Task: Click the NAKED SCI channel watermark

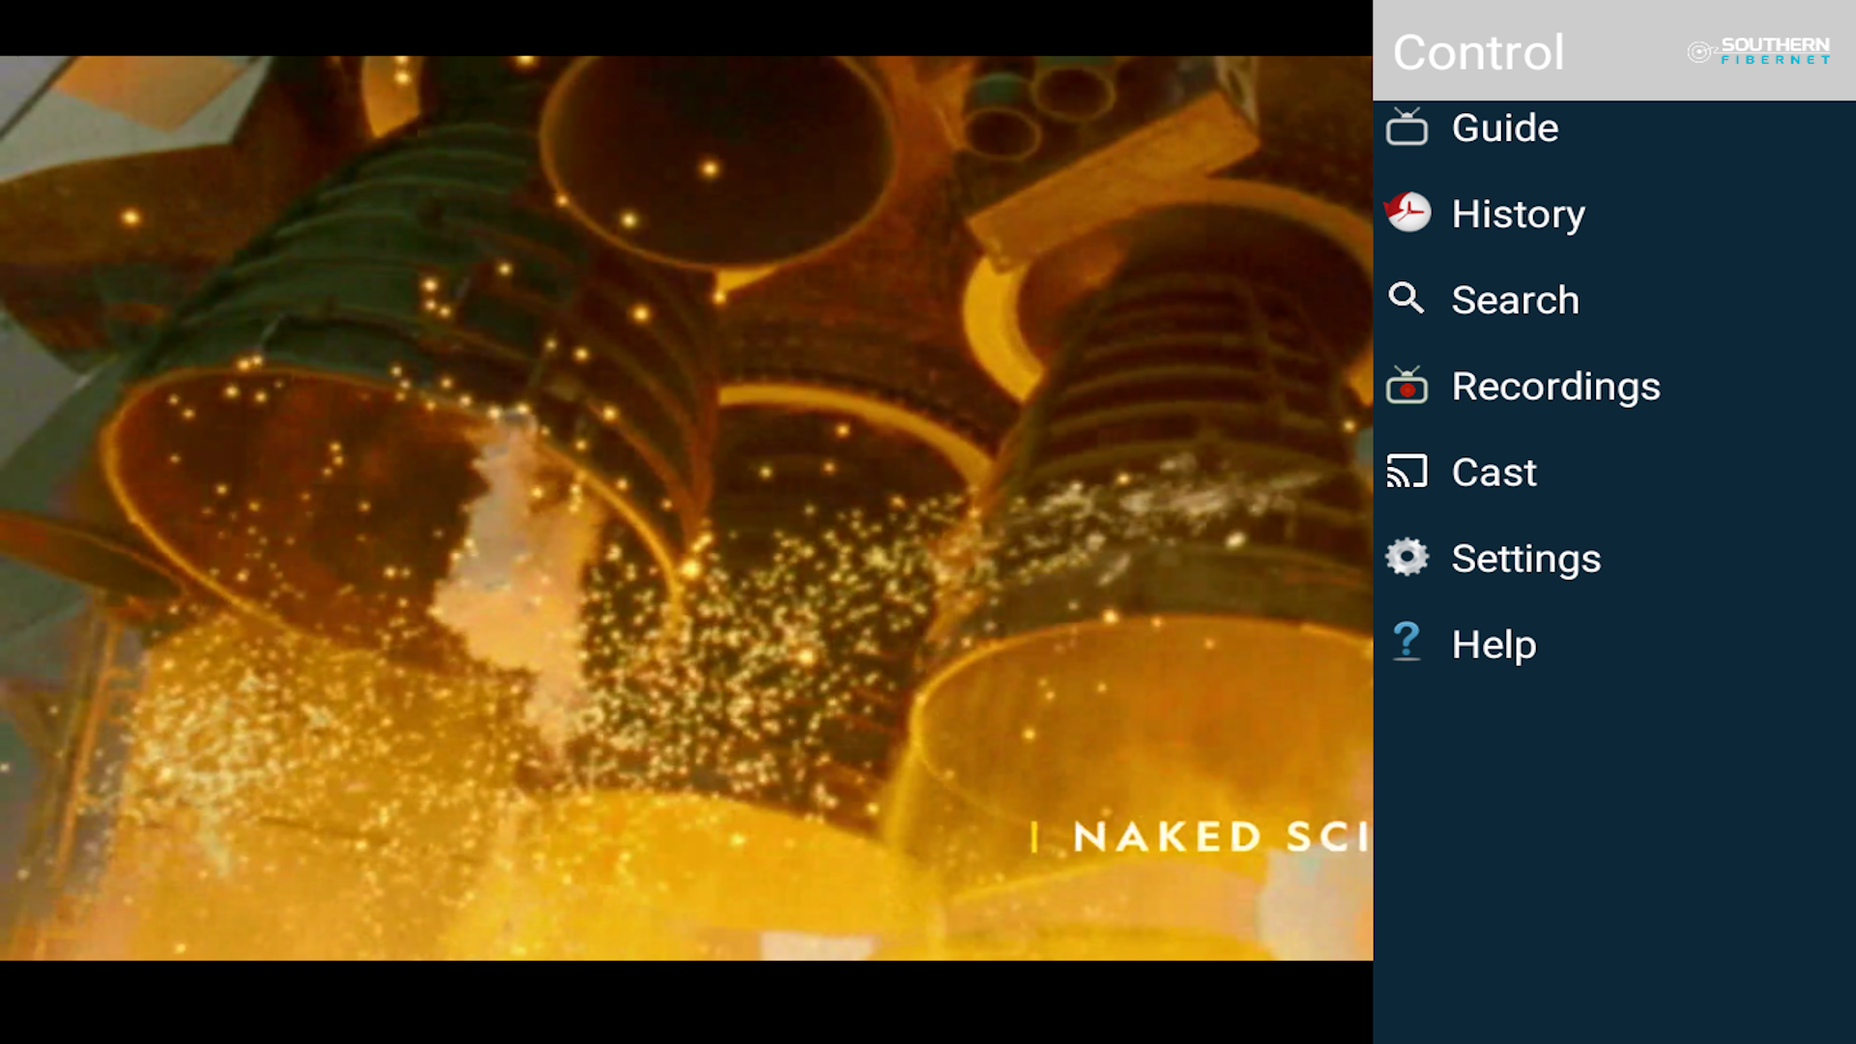Action: 1218,836
